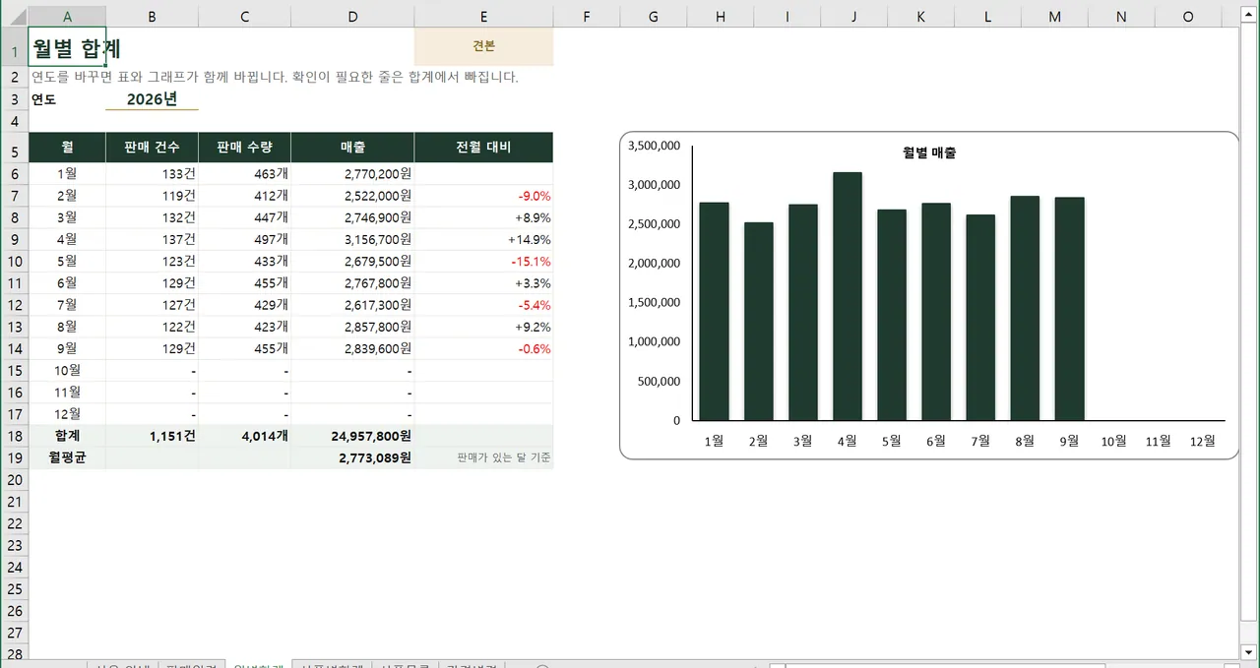Click the 6월 bar in the chart

tap(936, 312)
